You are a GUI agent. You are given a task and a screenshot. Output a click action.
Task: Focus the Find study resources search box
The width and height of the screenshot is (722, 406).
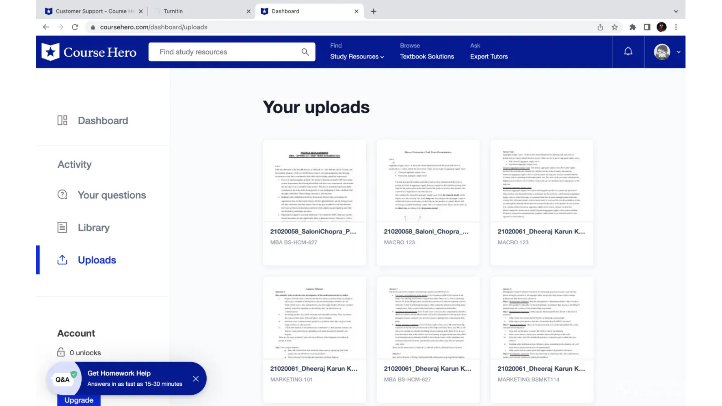pos(232,52)
